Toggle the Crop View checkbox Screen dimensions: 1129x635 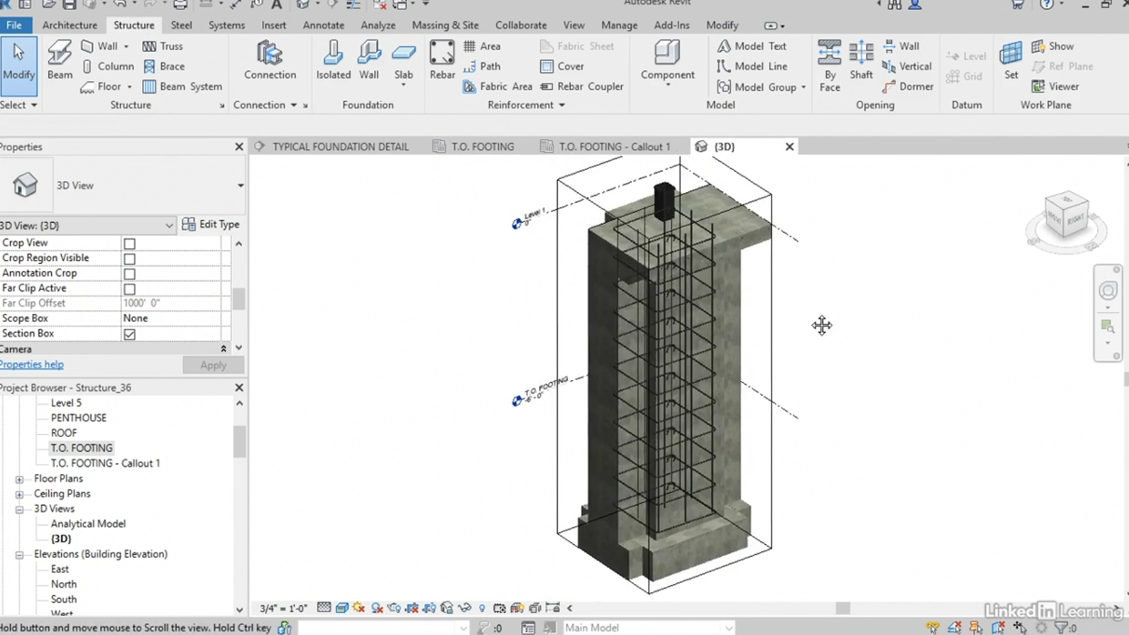coord(129,244)
